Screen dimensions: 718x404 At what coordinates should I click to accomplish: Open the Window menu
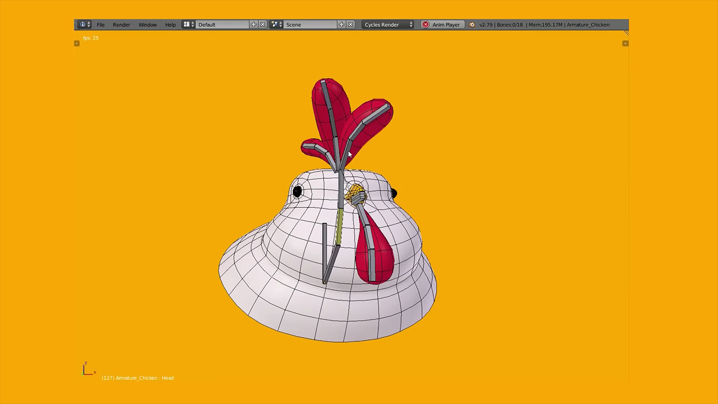pos(147,24)
